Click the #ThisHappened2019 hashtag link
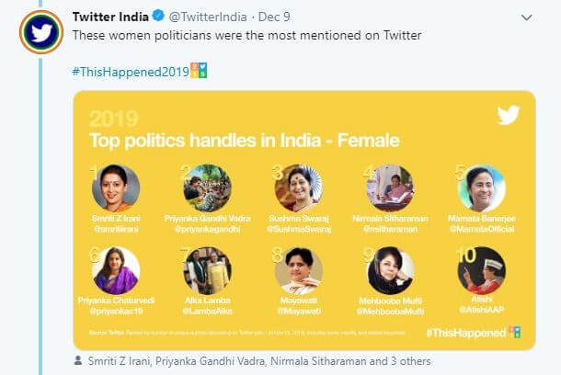Image resolution: width=561 pixels, height=375 pixels. (129, 72)
